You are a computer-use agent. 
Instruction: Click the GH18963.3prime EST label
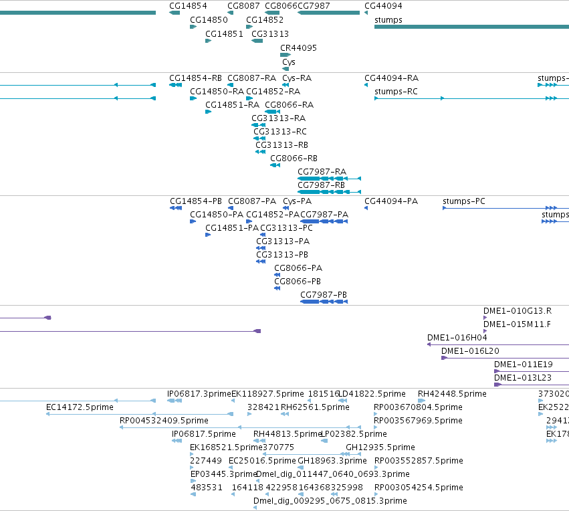click(332, 461)
